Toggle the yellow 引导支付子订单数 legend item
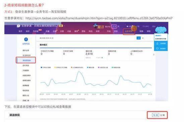The height and width of the screenshot is (122, 184). point(61,68)
